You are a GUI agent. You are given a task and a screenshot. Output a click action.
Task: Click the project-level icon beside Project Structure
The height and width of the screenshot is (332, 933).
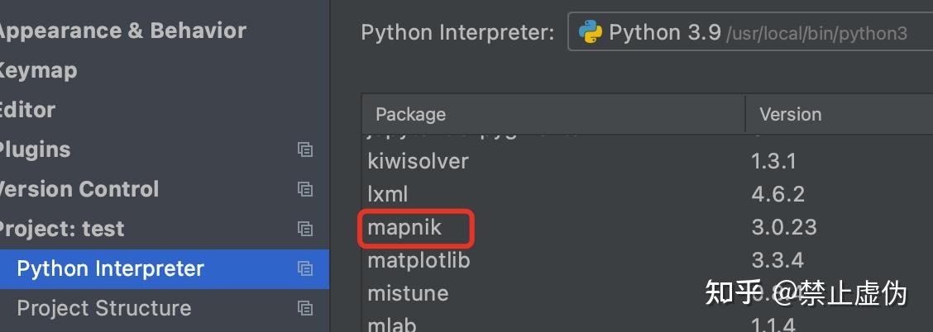[305, 308]
